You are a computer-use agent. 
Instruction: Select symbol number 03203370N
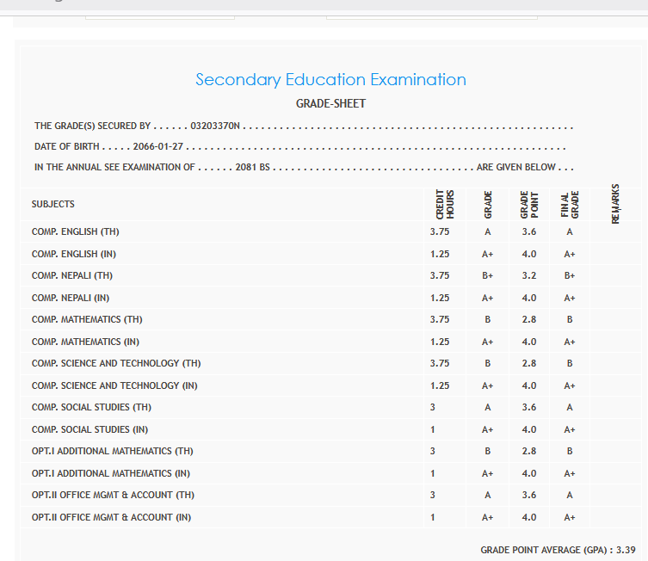(x=215, y=126)
